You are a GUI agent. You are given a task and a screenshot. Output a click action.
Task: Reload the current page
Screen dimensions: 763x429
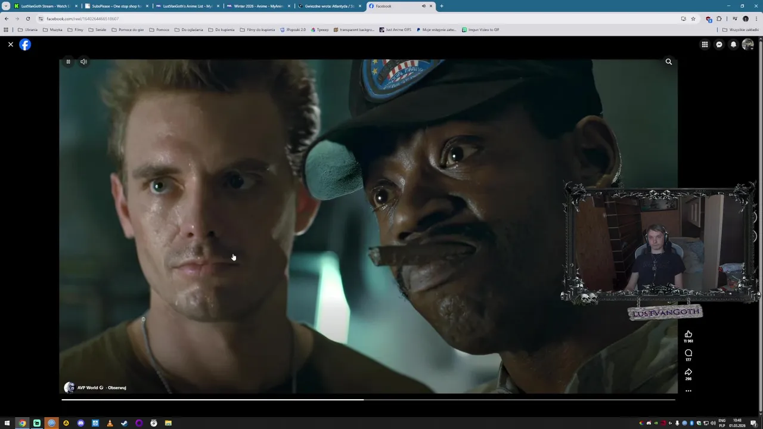click(28, 18)
